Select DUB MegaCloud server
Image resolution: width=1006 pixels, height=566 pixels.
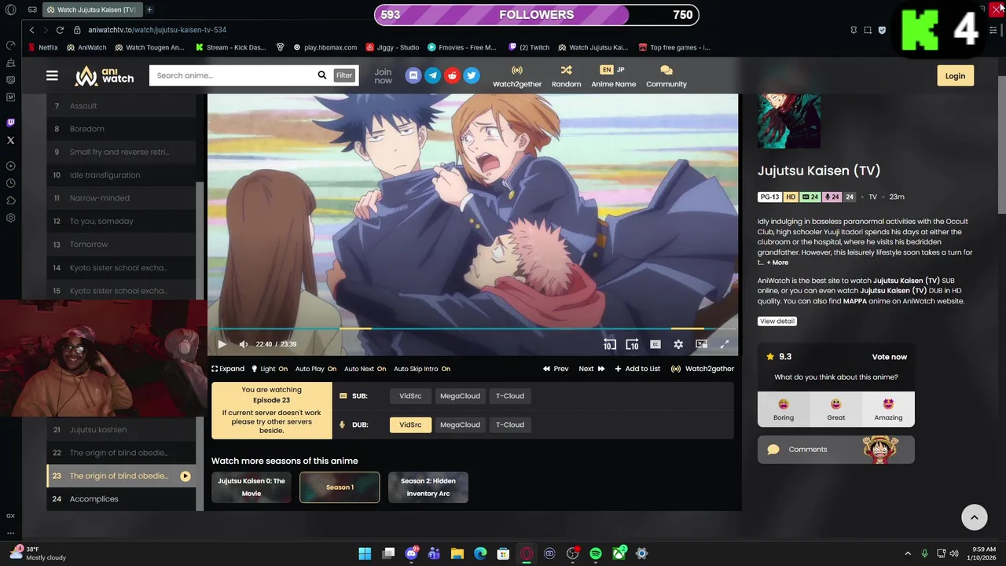tap(460, 424)
